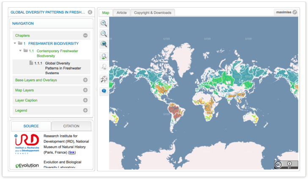Click the Creative Commons license badge
The image size is (308, 179).
pyautogui.click(x=286, y=165)
